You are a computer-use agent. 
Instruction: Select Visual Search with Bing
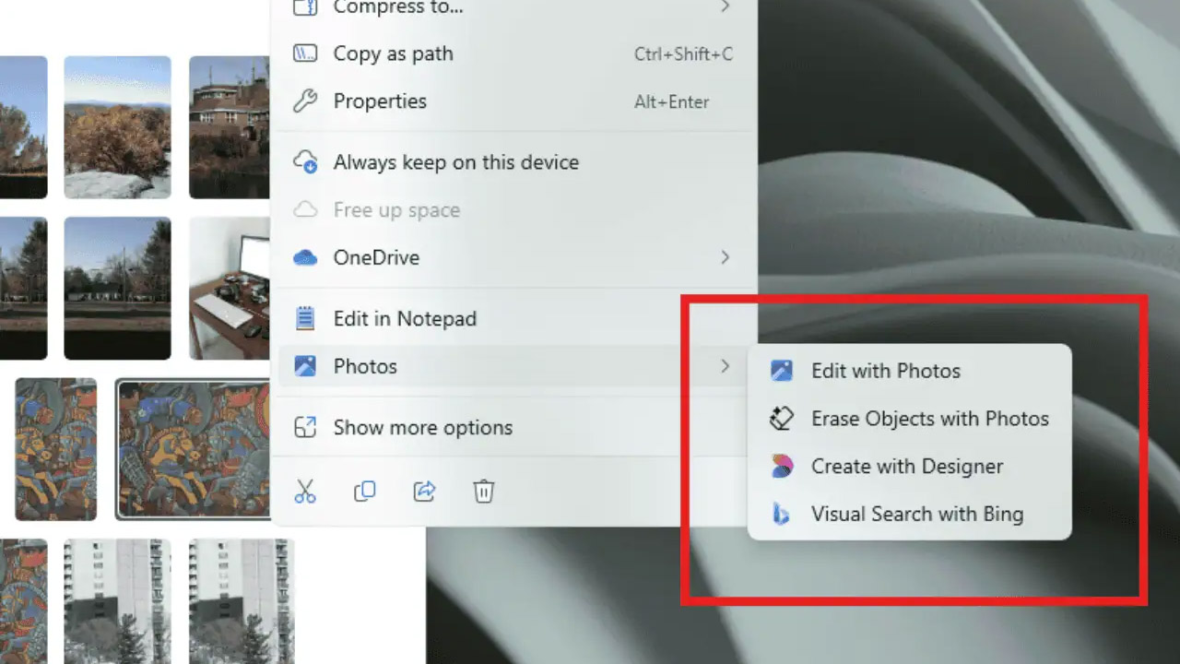click(x=909, y=515)
